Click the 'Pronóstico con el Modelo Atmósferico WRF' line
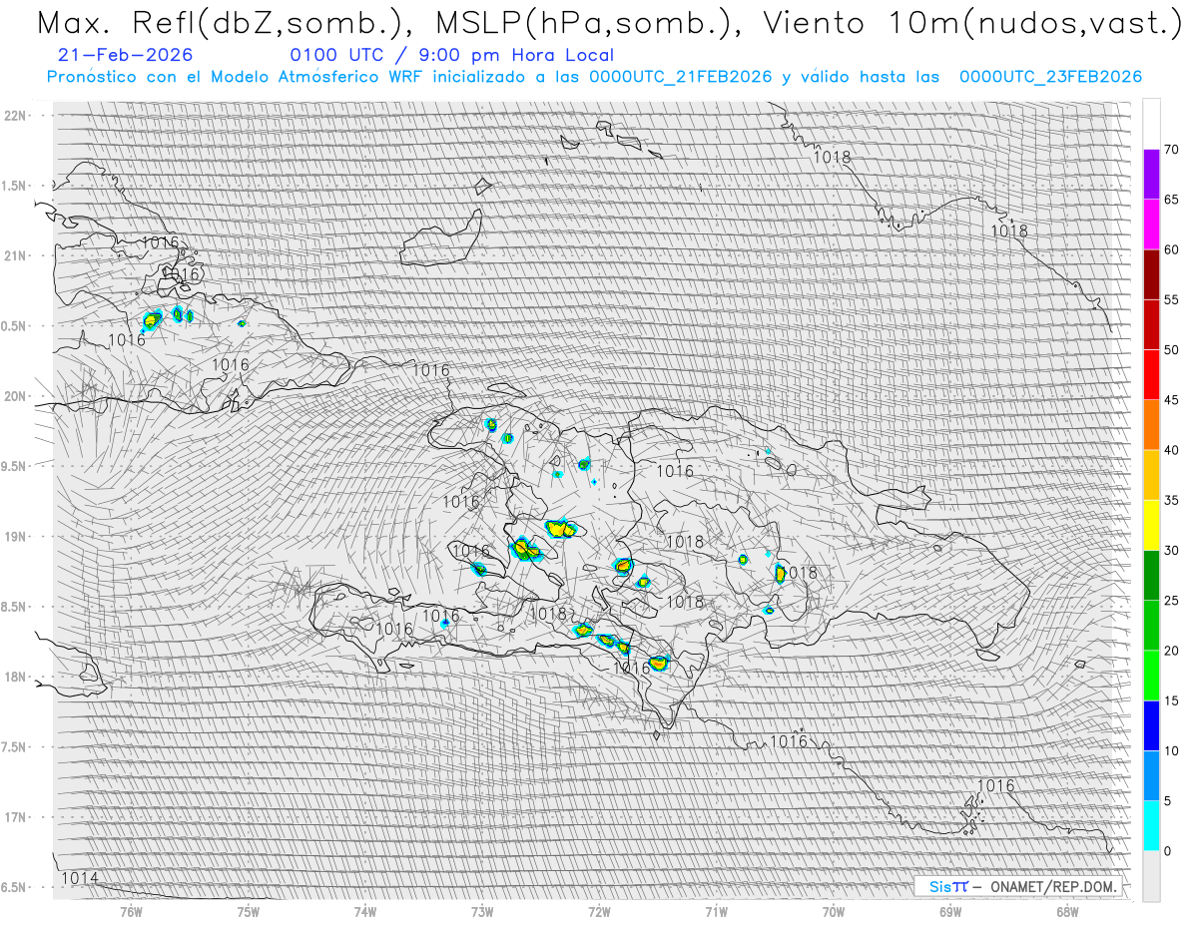This screenshot has width=1198, height=925. pos(594,77)
